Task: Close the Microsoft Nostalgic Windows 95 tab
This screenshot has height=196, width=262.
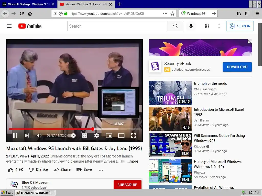Action: pyautogui.click(x=53, y=4)
